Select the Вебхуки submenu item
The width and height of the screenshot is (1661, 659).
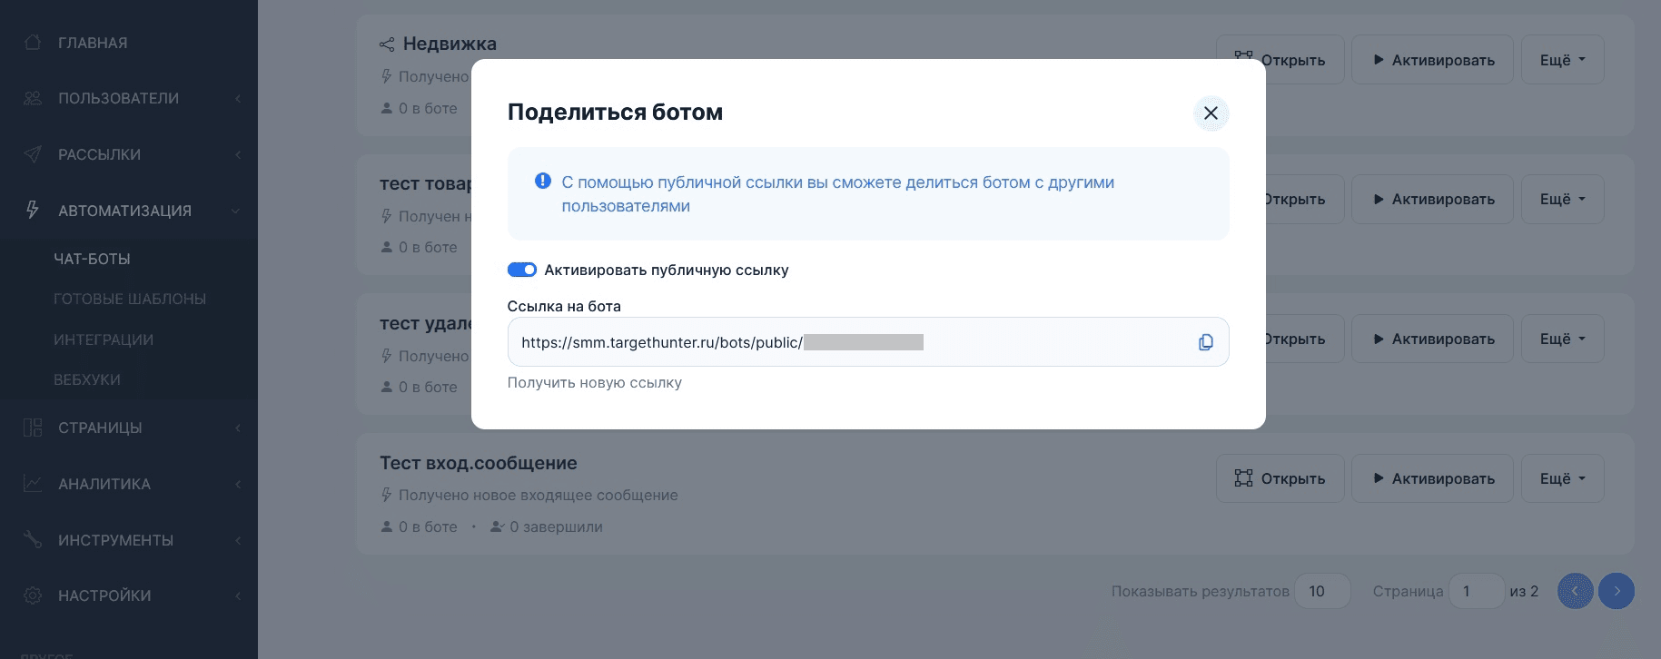point(87,379)
